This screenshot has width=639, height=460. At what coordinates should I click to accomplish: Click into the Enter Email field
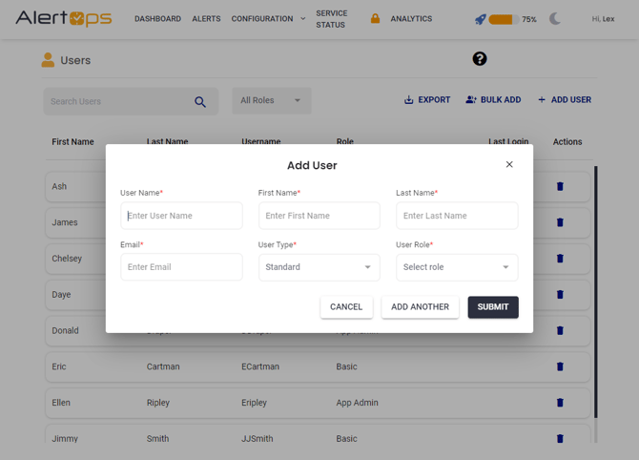coord(181,267)
